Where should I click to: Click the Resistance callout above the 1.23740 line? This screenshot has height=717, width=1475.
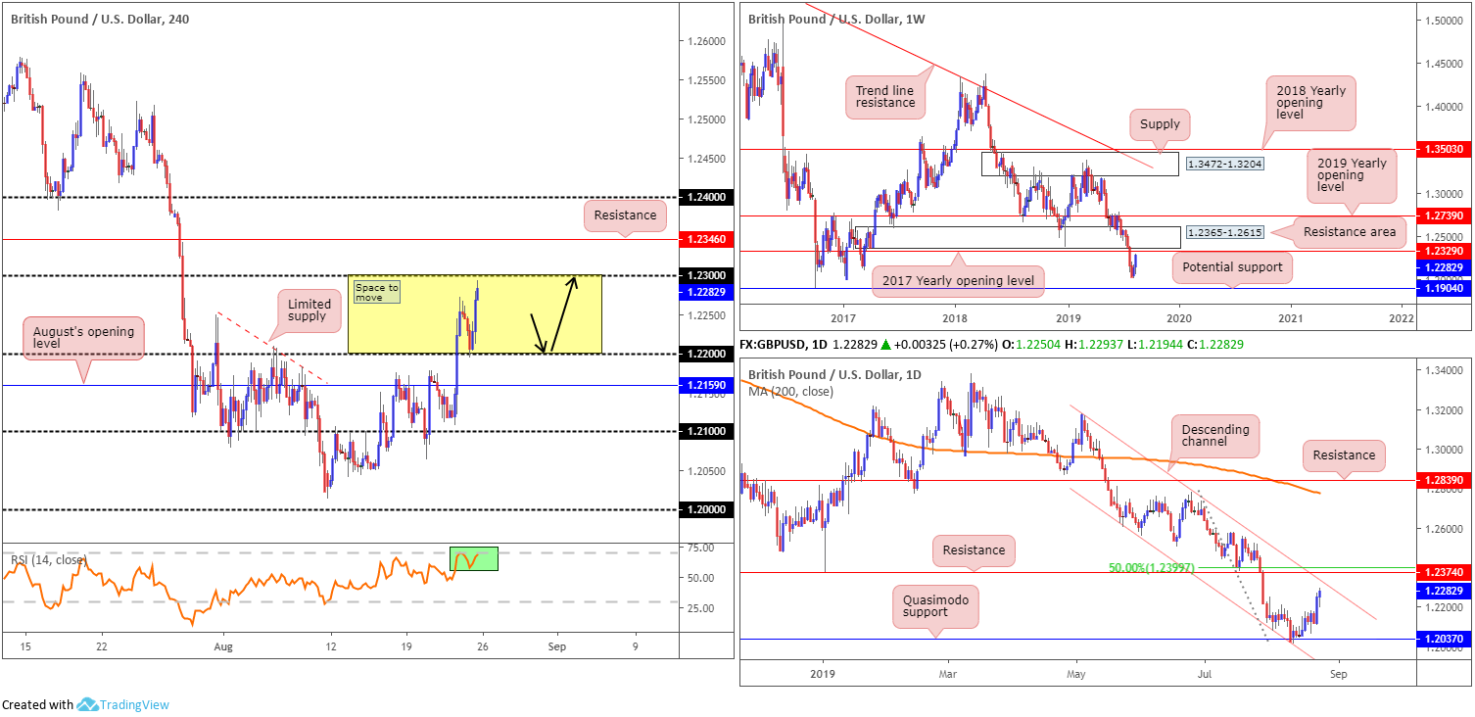974,550
